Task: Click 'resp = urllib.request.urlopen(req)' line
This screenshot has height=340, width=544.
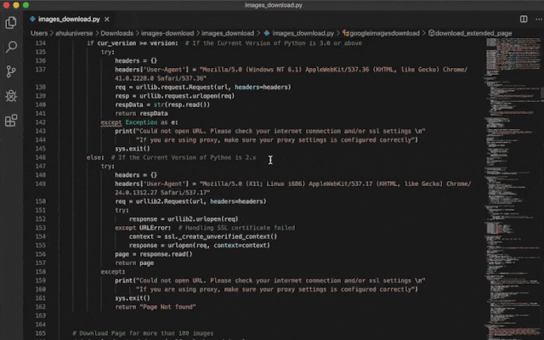Action: click(x=175, y=96)
